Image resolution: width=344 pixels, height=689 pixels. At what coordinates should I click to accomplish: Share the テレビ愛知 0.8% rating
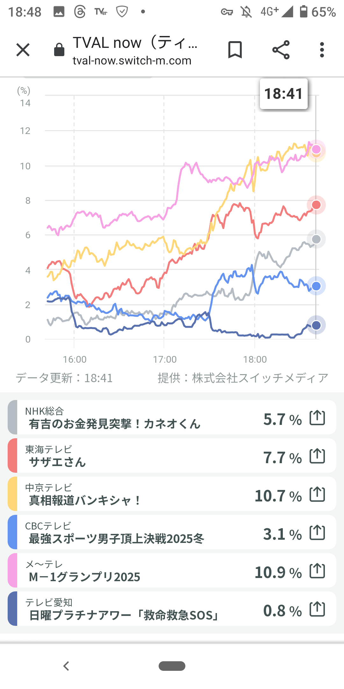pyautogui.click(x=317, y=609)
